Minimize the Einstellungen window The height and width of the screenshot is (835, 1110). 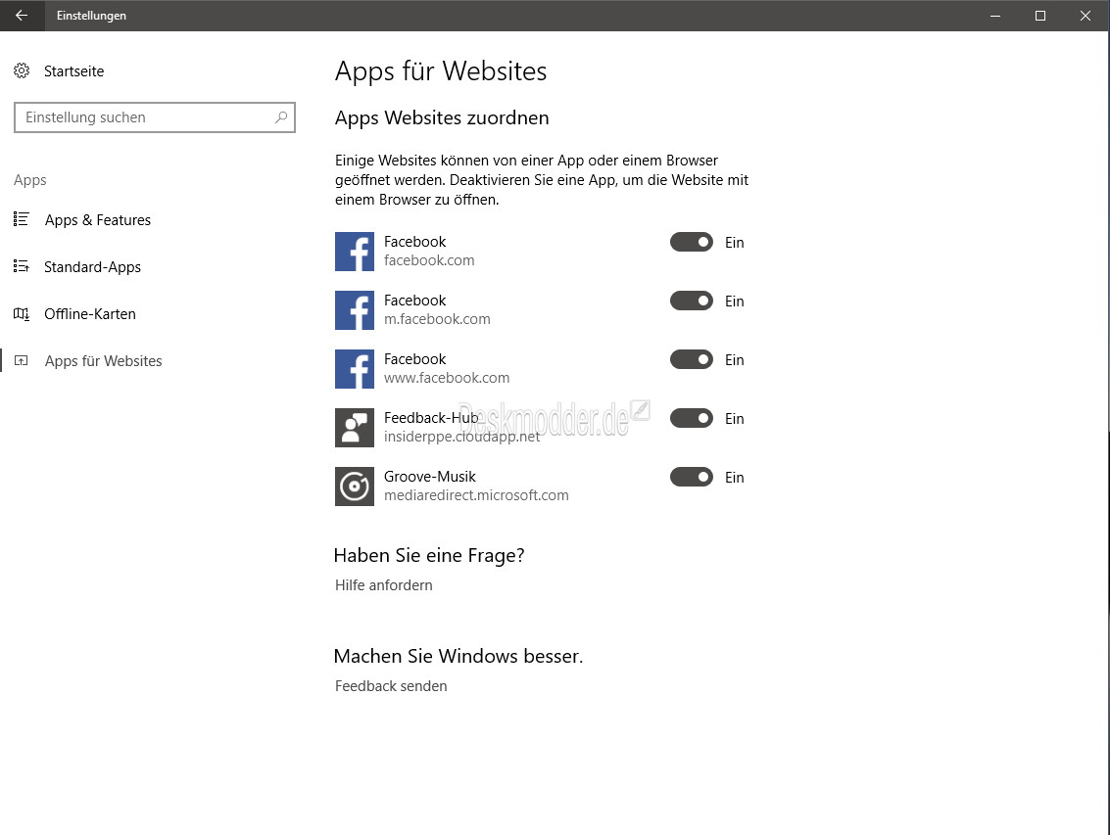coord(995,16)
